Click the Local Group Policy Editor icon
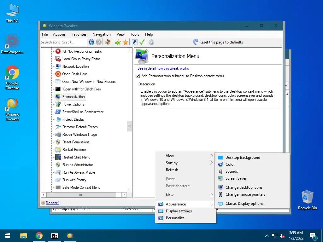 tap(58, 59)
